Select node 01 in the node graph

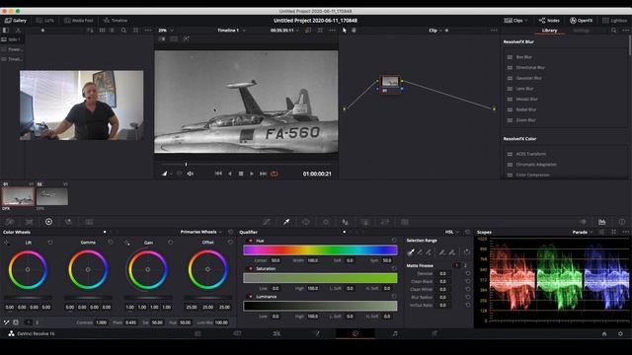point(390,85)
